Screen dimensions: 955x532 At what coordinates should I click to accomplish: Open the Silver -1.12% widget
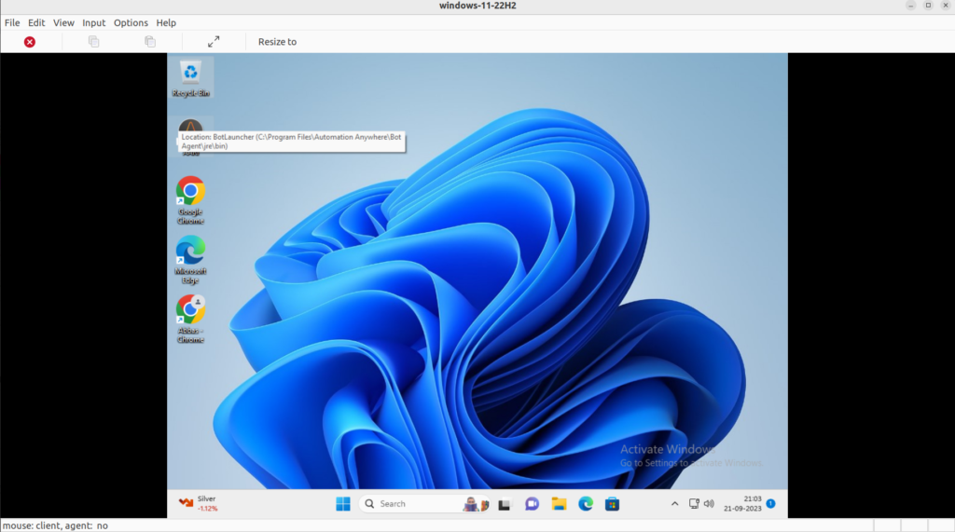tap(199, 503)
